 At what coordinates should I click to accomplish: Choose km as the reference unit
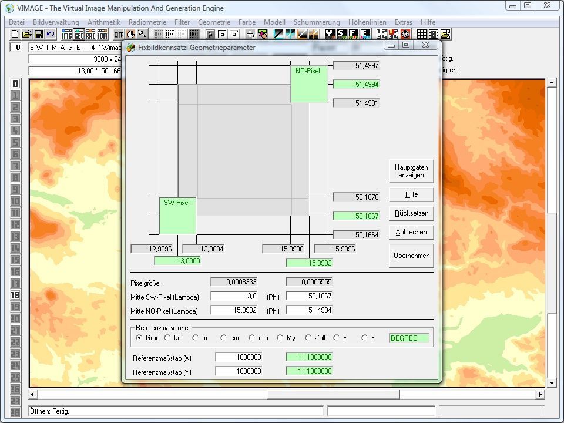coord(167,338)
